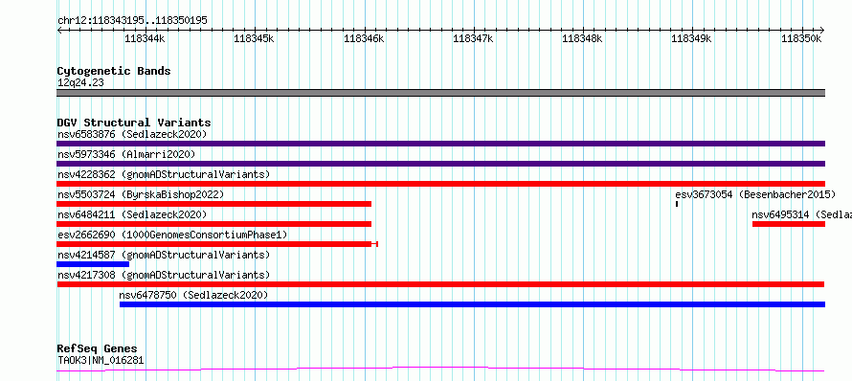The image size is (852, 381).
Task: Click the 12q24.23 cytogenetic band label
Action: (80, 83)
